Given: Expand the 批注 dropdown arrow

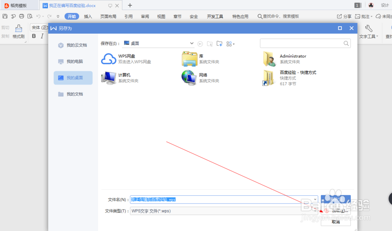Looking at the screenshot, I should pos(372,16).
